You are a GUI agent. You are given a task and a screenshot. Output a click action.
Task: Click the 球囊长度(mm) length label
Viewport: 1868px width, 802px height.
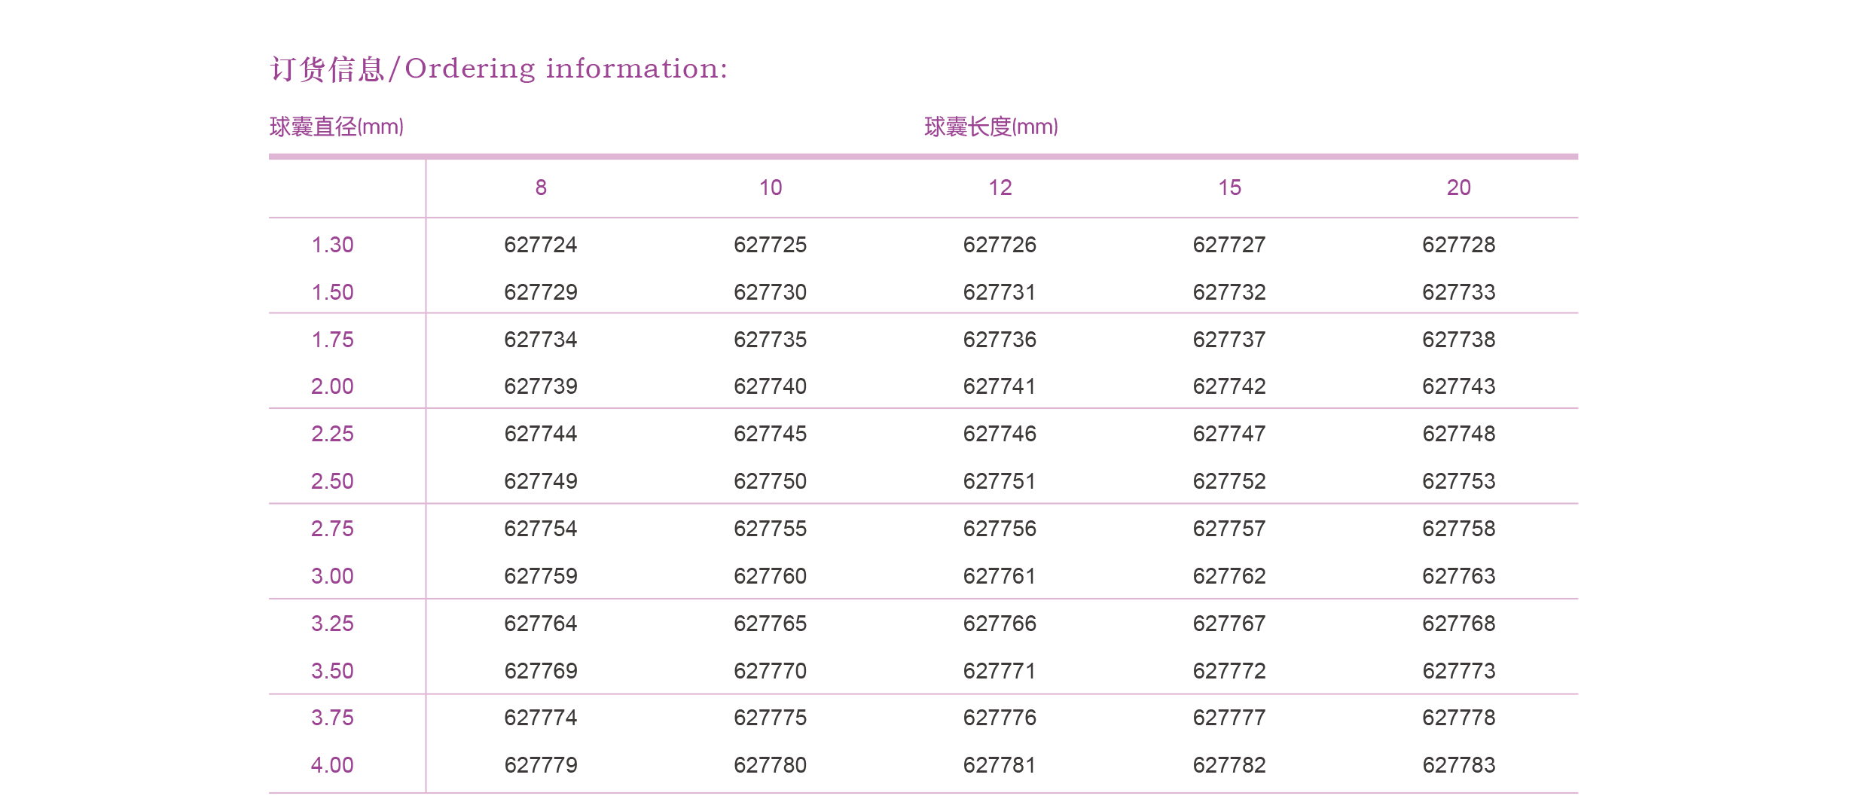[990, 127]
